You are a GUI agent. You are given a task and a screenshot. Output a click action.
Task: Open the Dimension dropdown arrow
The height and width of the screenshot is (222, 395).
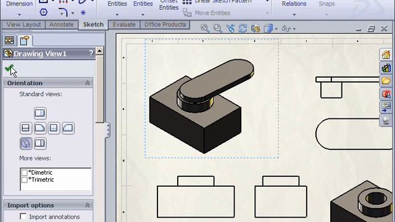coord(19,15)
